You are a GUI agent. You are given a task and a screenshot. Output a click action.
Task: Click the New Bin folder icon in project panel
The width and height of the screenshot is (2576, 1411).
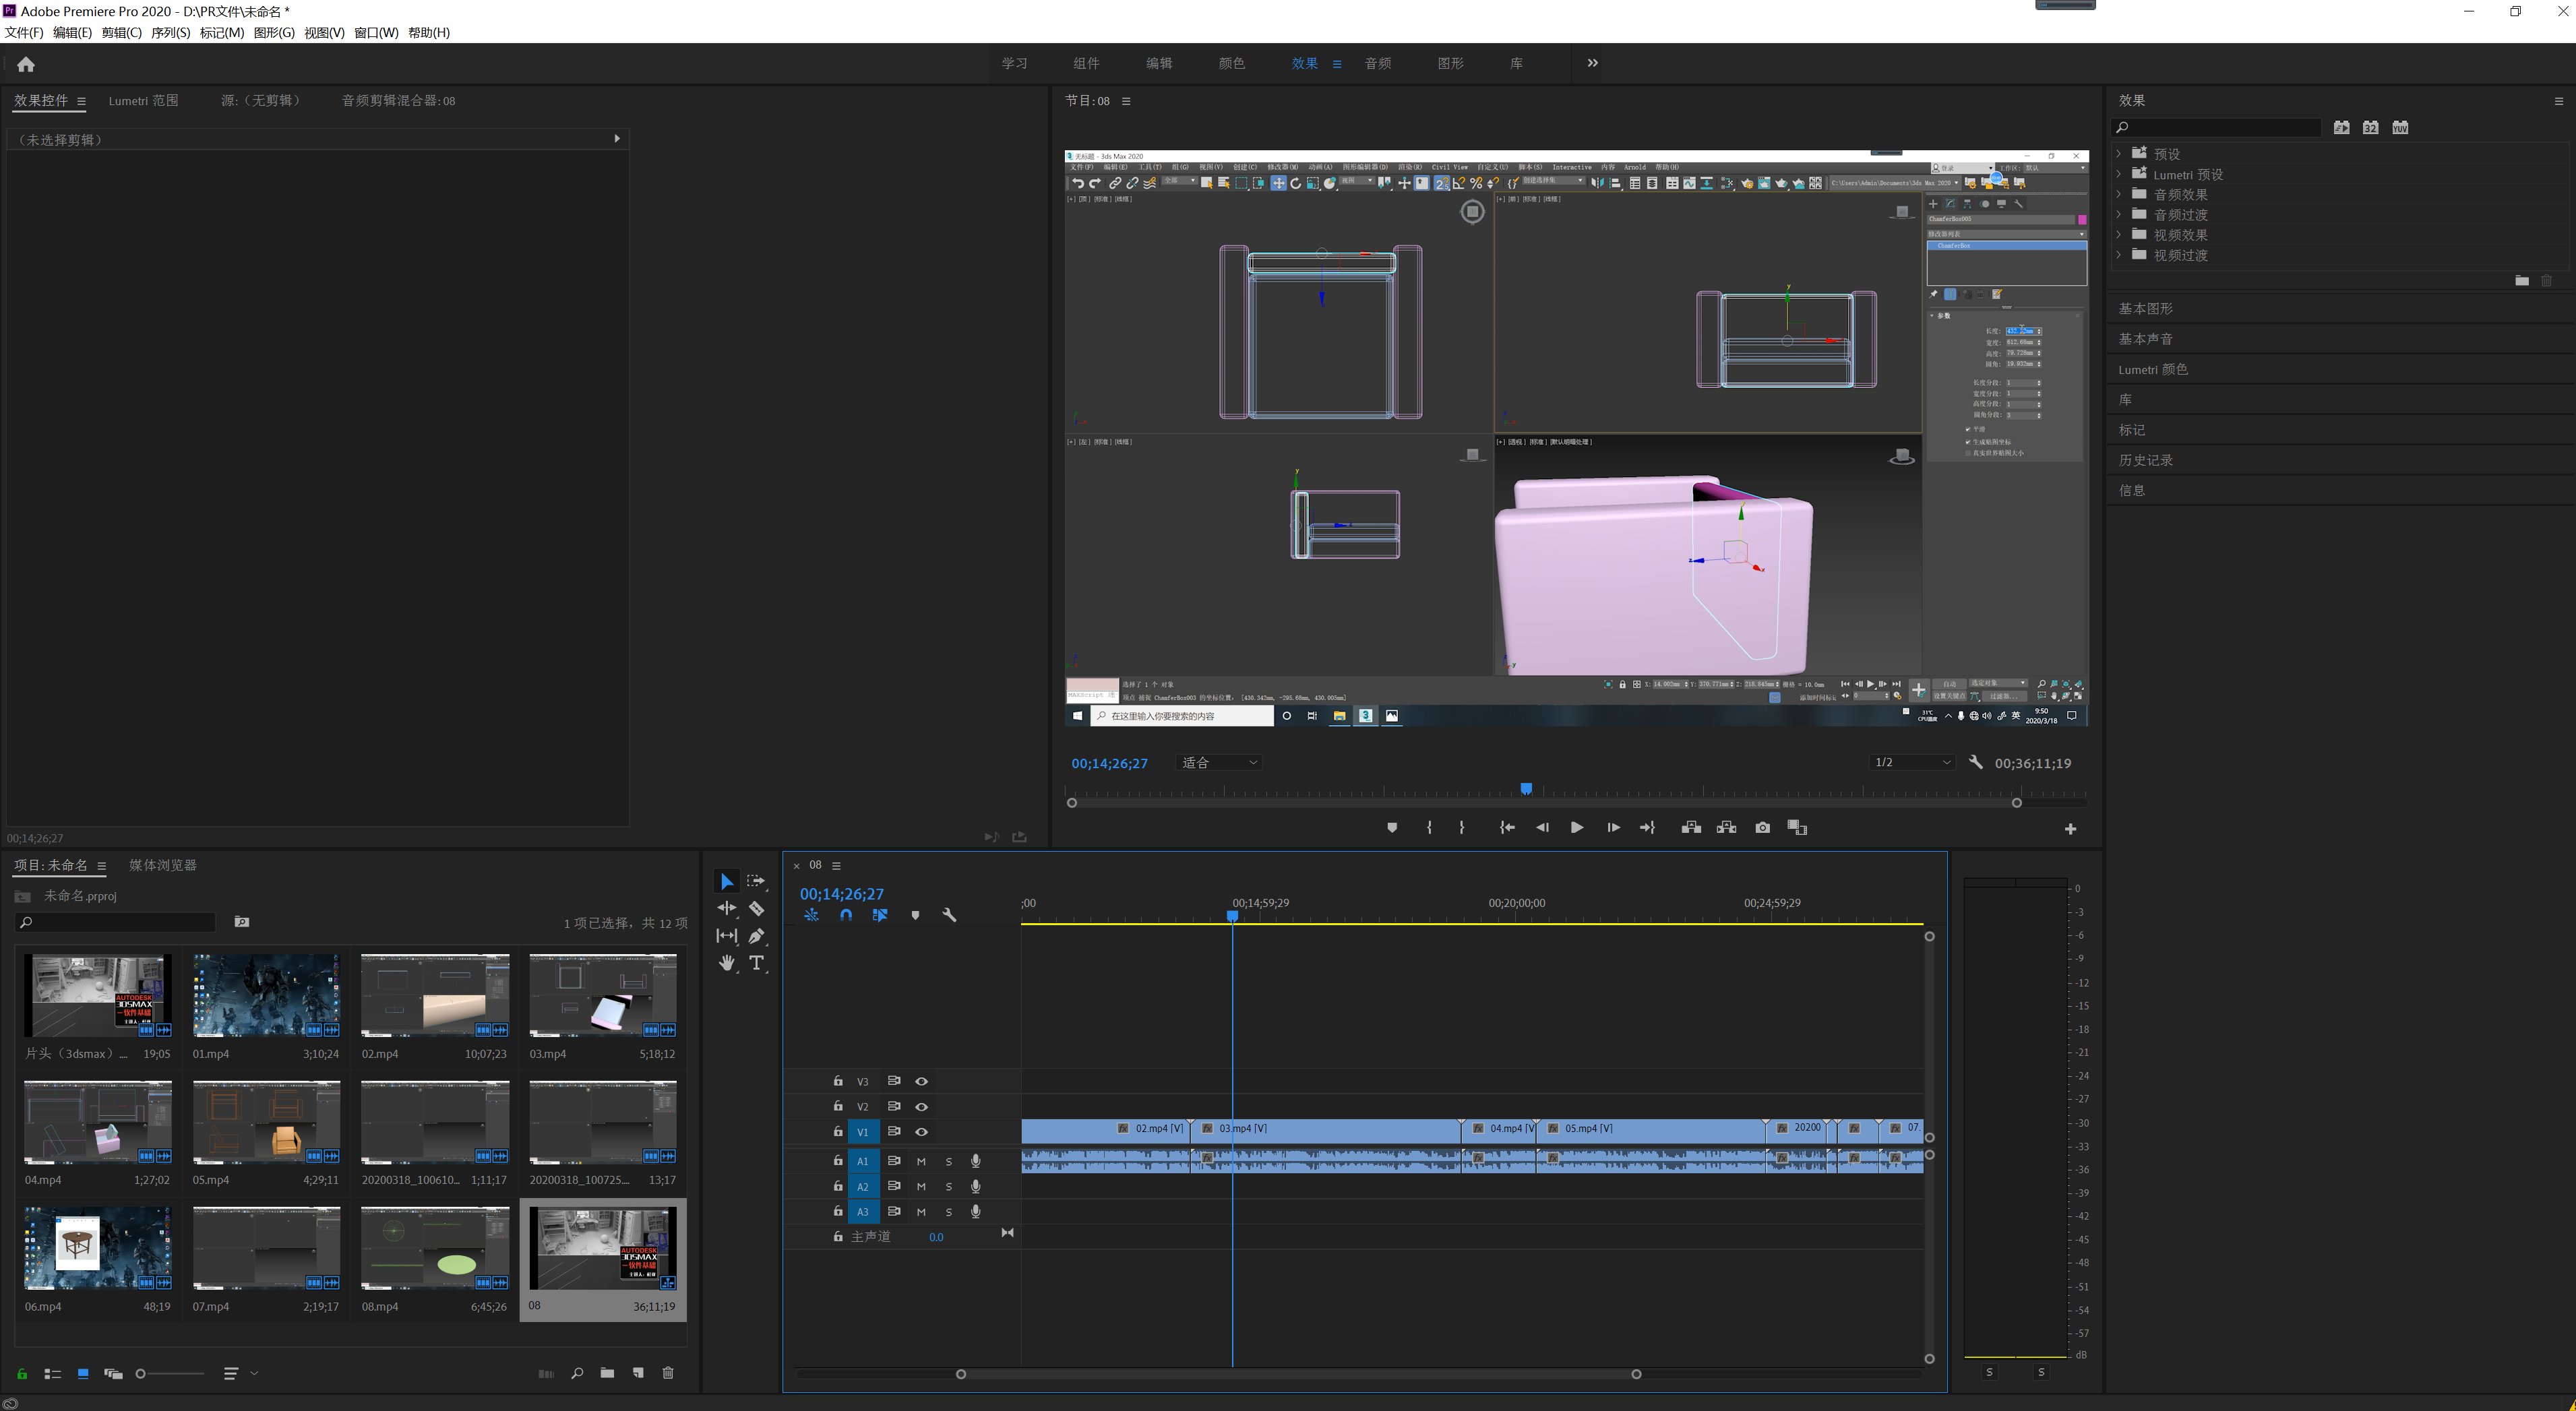[x=607, y=1373]
